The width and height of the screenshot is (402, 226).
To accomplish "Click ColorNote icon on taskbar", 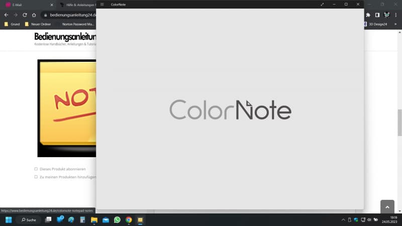I will click(140, 220).
